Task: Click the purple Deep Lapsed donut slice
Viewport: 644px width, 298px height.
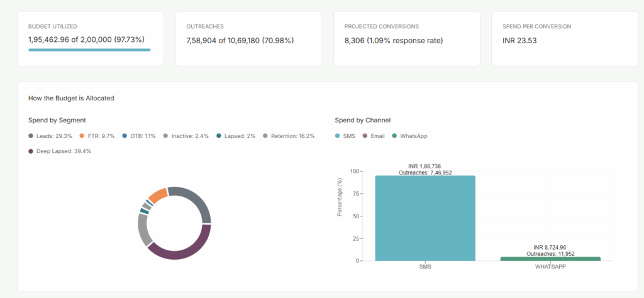Action: coord(184,252)
